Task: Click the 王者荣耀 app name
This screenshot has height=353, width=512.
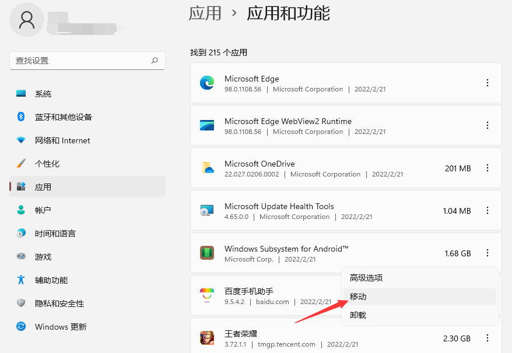Action: click(x=241, y=334)
